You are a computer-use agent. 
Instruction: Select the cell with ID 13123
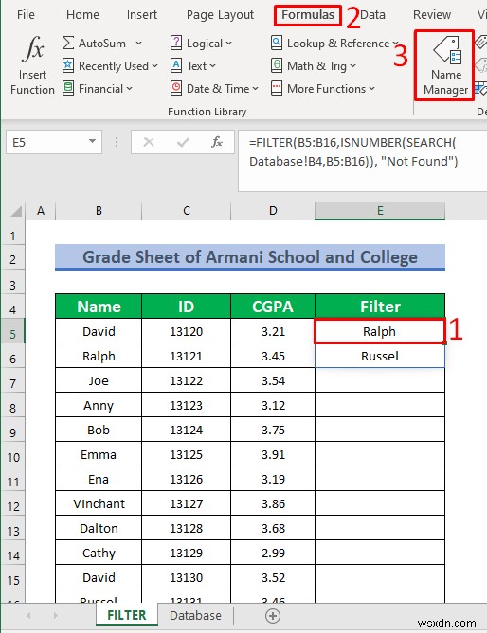(187, 405)
